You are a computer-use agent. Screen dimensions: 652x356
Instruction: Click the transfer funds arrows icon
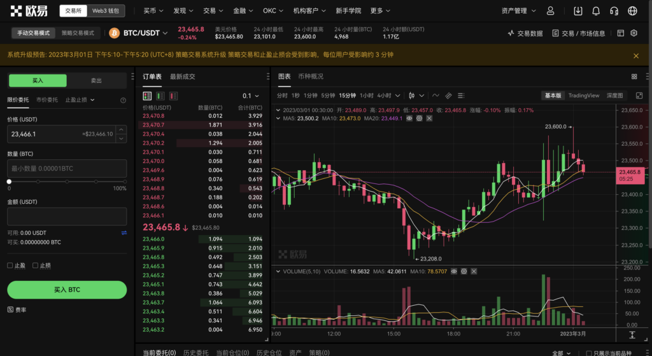124,233
